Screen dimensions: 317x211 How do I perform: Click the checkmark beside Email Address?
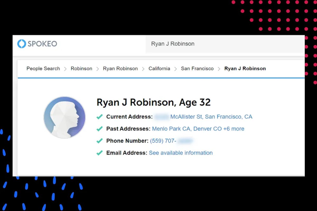(x=99, y=153)
